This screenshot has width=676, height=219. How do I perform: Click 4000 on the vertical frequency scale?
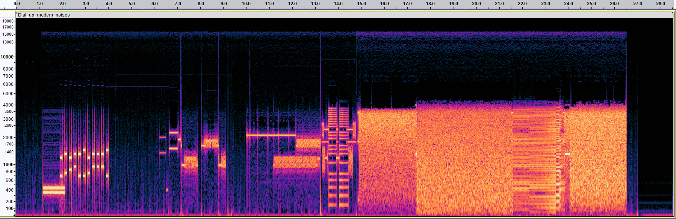coord(8,105)
